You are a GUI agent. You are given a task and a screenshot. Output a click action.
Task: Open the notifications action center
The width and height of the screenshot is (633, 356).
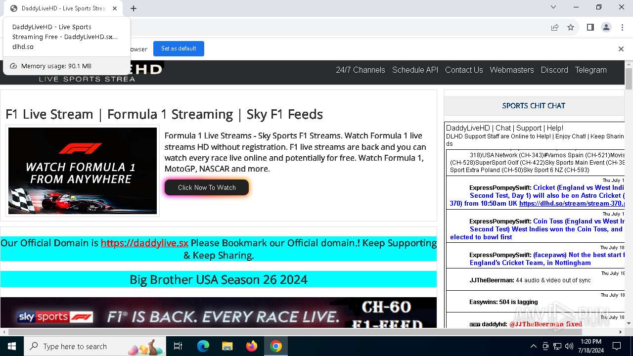click(617, 346)
